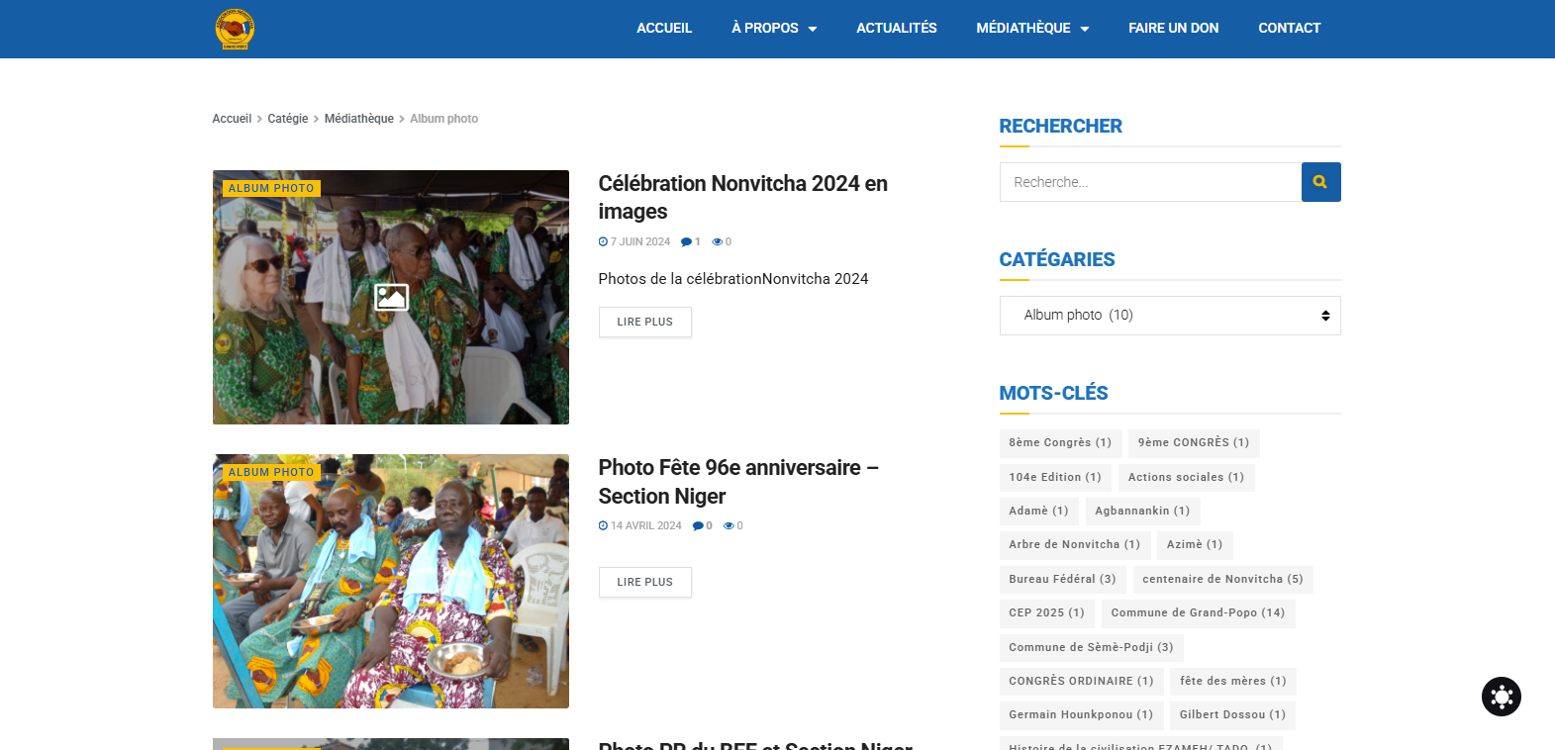
Task: Open the Nonvitcha 2024 album thumbnail
Action: pos(391,297)
